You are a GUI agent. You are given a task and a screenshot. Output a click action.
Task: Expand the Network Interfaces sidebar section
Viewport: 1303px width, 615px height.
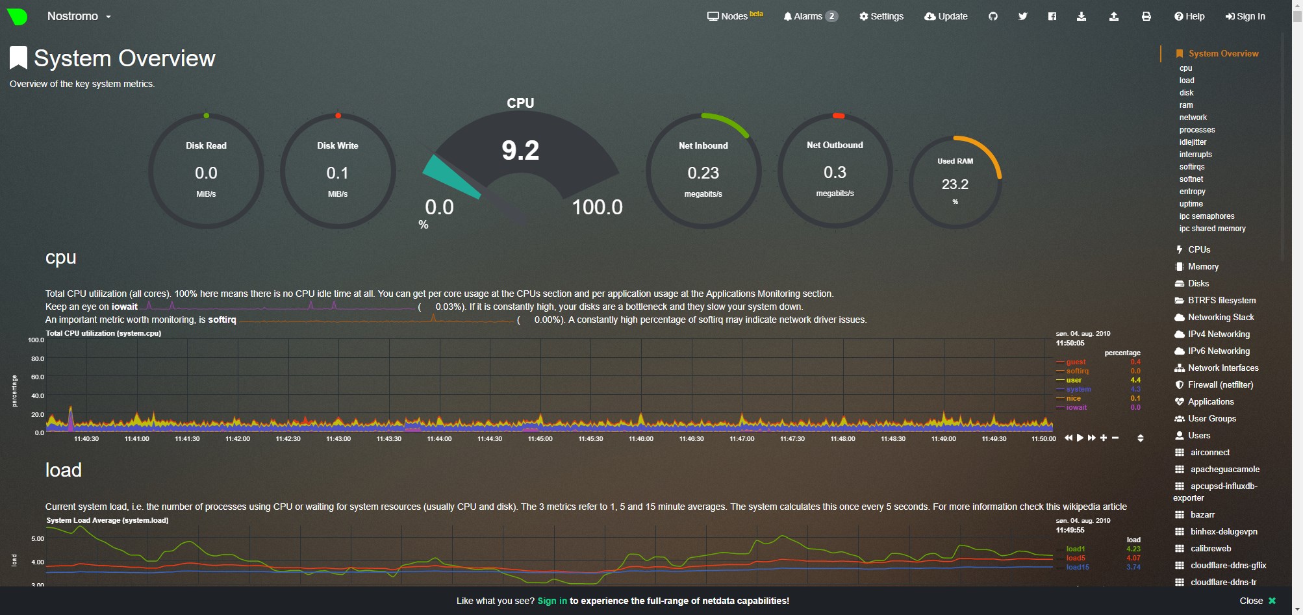pos(1222,368)
